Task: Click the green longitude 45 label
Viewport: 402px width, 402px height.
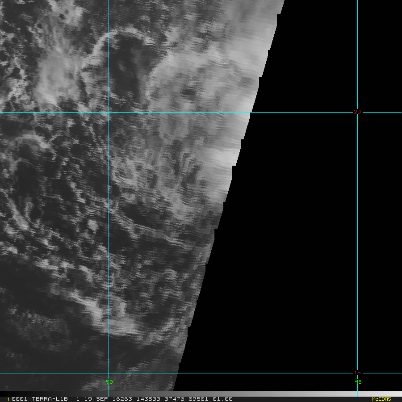Action: pos(358,382)
